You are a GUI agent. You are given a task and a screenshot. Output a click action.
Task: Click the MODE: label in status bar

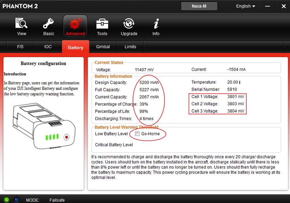[x=33, y=200]
